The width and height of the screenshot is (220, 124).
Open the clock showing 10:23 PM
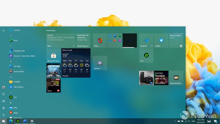click(201, 121)
